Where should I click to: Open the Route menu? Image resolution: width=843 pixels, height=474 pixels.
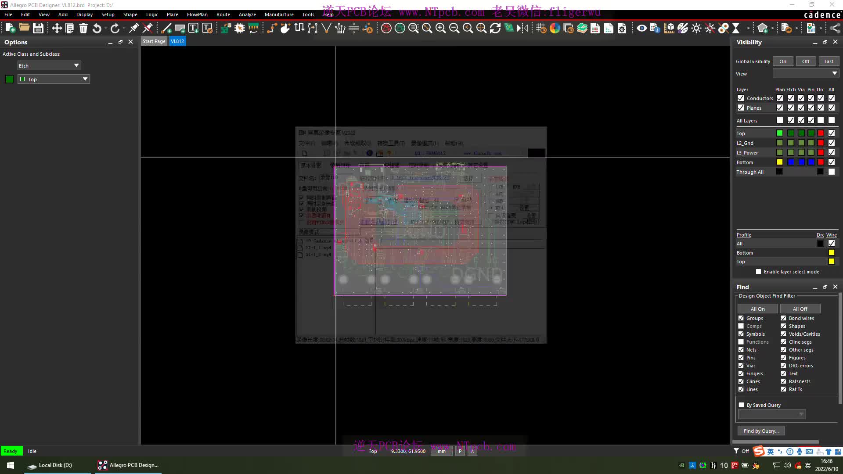[x=223, y=14]
